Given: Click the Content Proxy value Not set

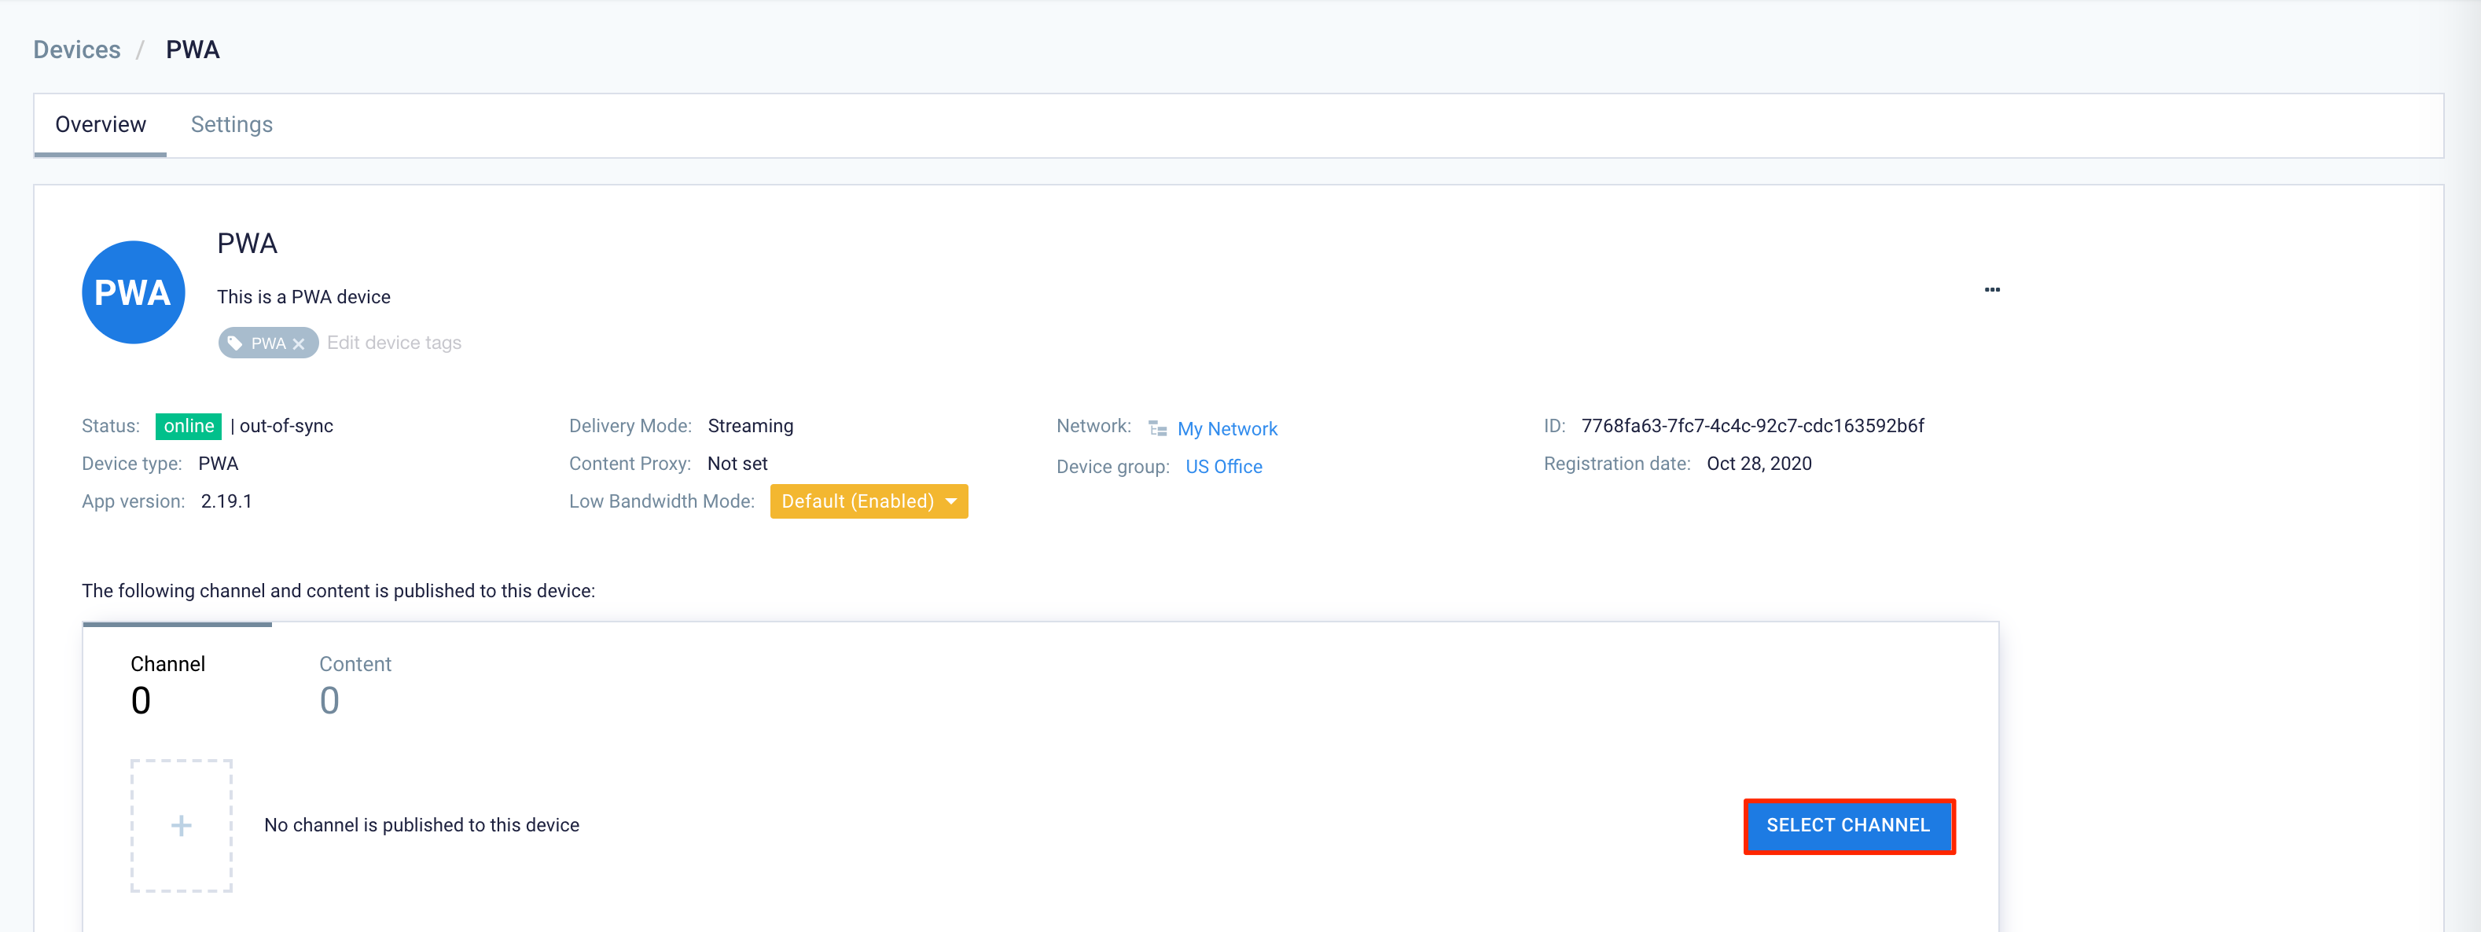Looking at the screenshot, I should (737, 463).
